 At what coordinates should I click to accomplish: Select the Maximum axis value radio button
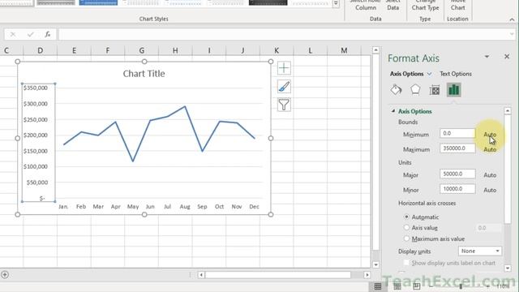[406, 238]
